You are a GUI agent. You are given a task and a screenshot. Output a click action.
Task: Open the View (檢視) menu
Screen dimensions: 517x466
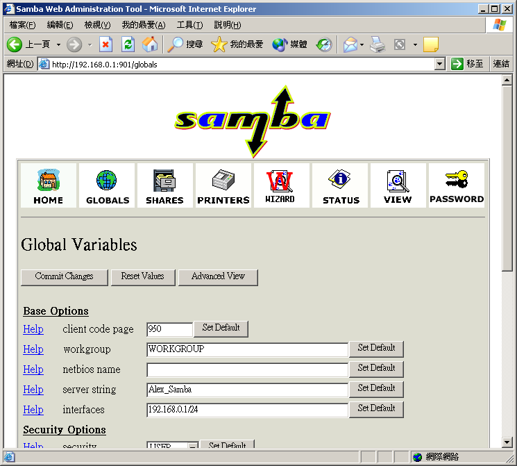tap(97, 25)
